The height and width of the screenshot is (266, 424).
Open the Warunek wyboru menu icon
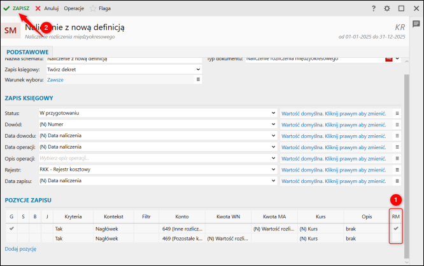point(198,80)
